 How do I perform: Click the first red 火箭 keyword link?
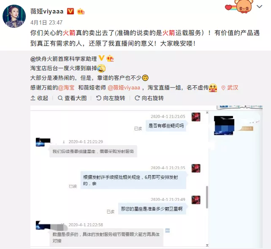click(69, 32)
